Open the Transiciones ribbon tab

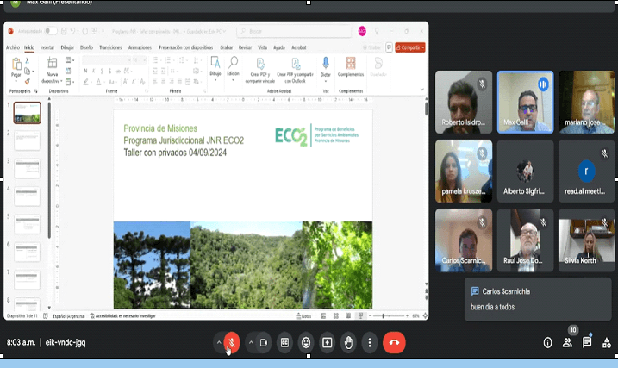tap(109, 47)
